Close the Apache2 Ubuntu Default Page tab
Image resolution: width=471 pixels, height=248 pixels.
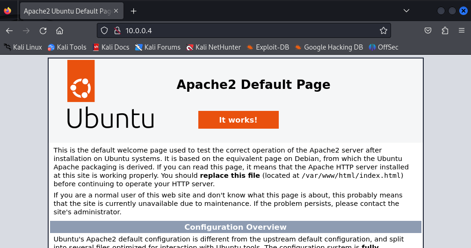(x=116, y=11)
